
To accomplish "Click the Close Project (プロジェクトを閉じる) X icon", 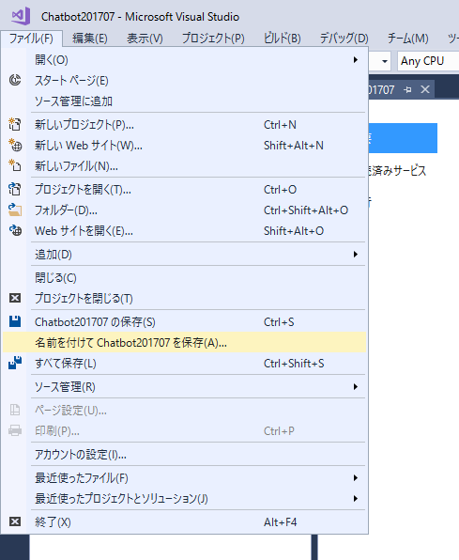I will click(15, 298).
